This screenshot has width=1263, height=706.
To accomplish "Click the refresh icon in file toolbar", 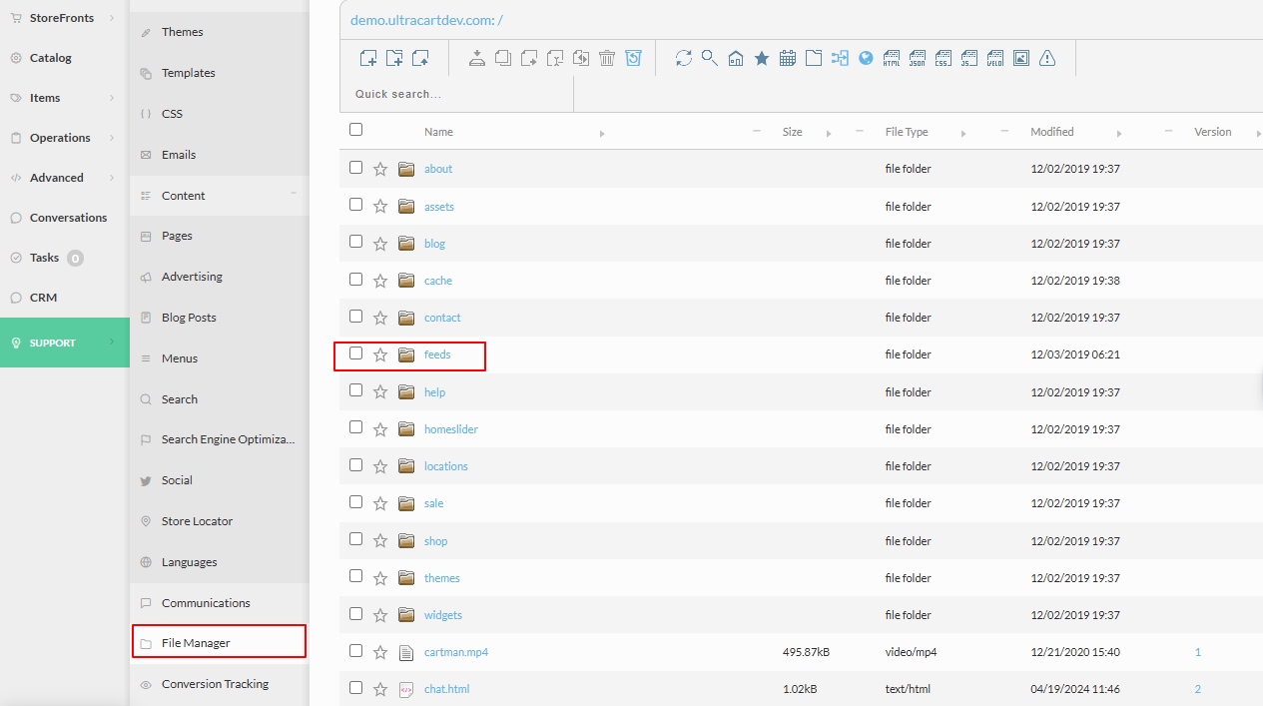I will click(x=684, y=58).
